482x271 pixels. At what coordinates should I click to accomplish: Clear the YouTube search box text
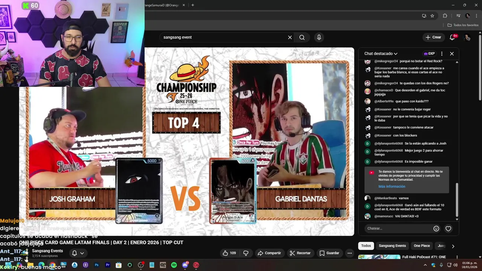point(290,37)
